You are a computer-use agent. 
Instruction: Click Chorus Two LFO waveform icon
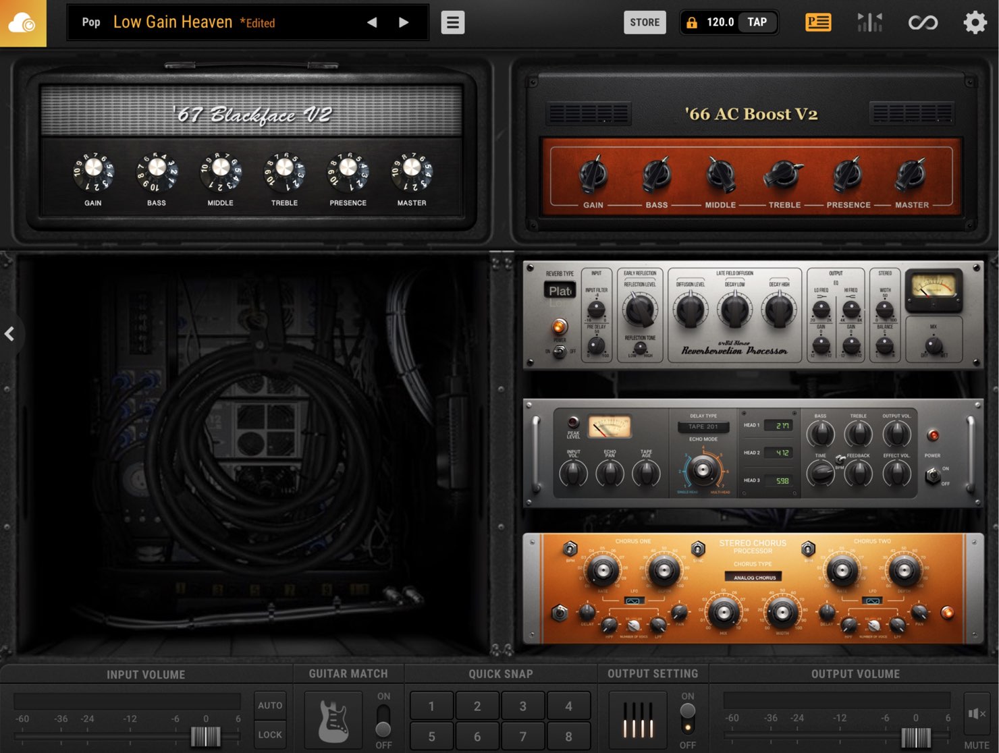click(872, 601)
